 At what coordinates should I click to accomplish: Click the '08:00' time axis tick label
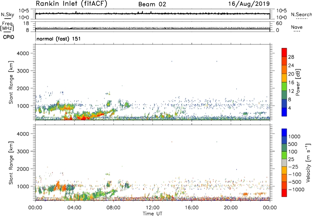[113, 208]
